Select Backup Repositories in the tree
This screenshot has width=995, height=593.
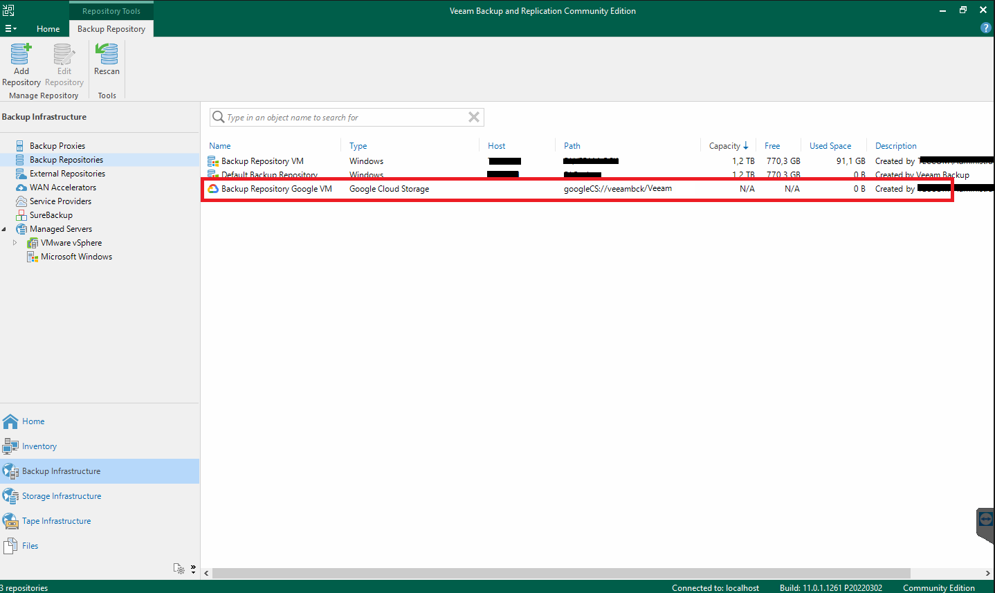click(66, 160)
